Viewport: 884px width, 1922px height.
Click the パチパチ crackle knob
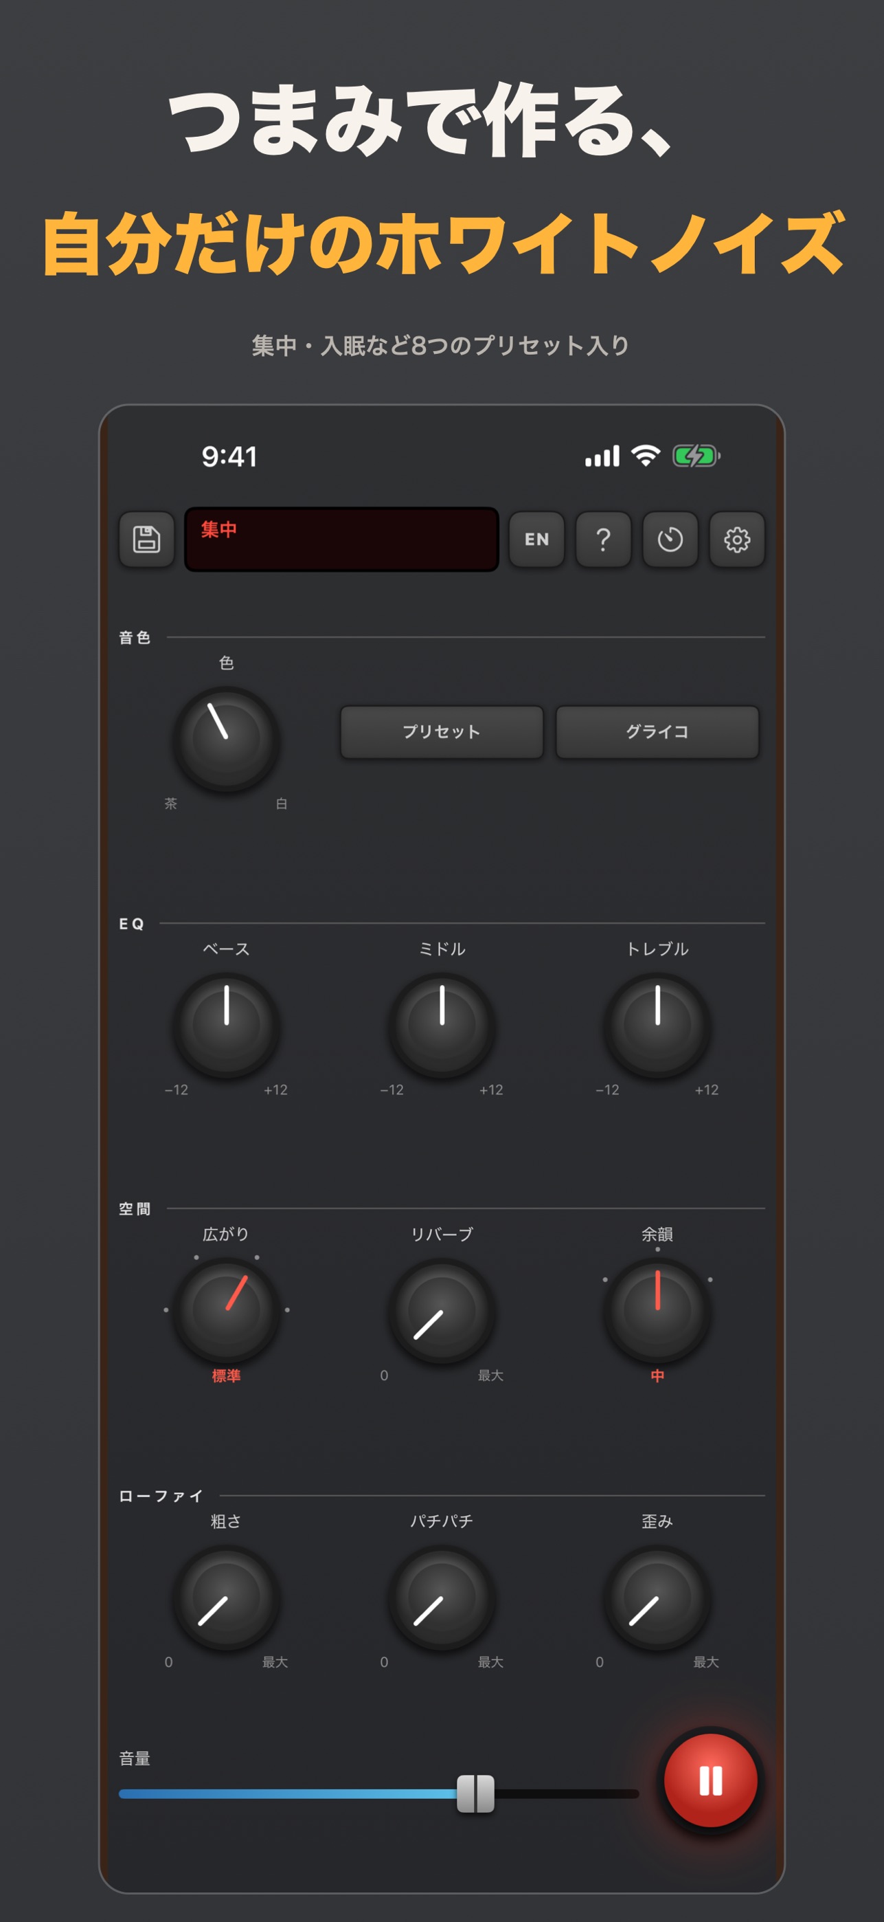pos(442,1598)
